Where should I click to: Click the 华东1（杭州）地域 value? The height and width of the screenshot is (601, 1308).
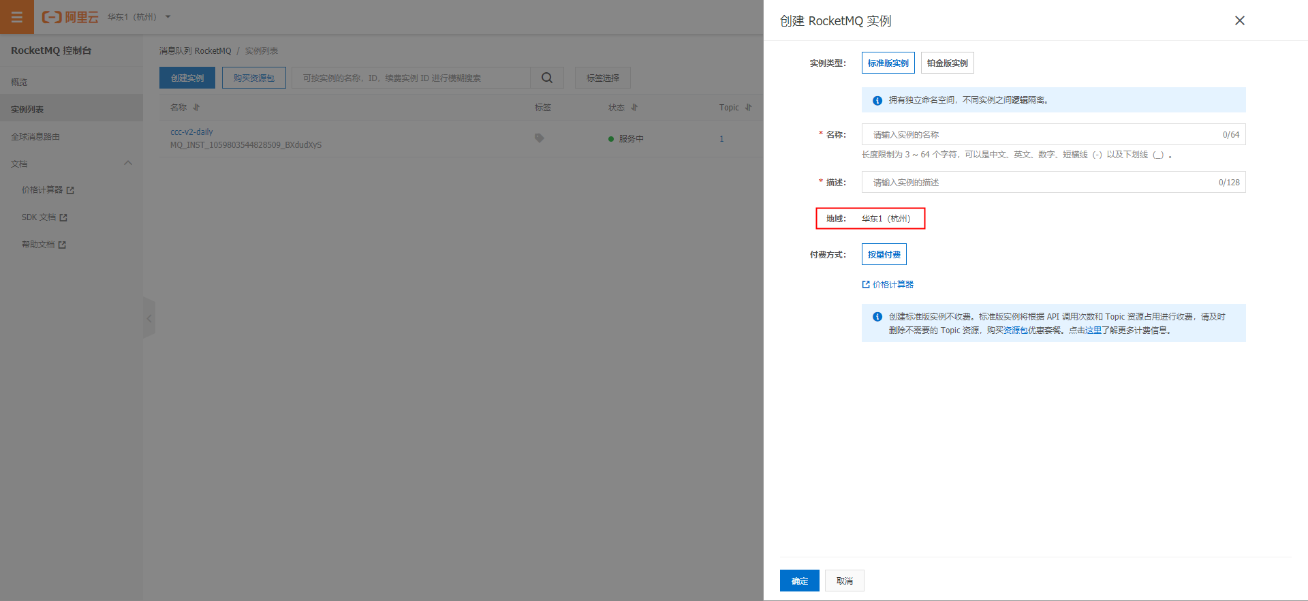pyautogui.click(x=886, y=219)
